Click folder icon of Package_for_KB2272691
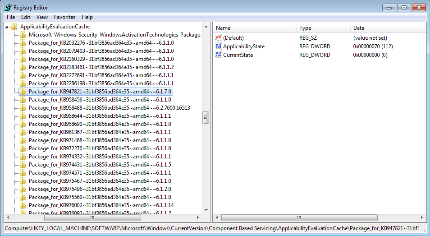Image resolution: width=430 pixels, height=236 pixels. pyautogui.click(x=23, y=75)
